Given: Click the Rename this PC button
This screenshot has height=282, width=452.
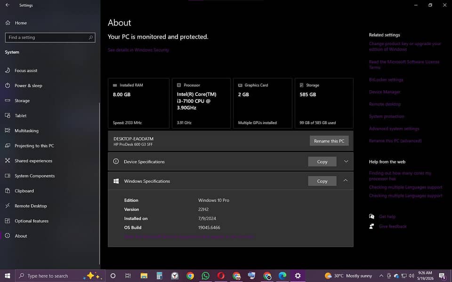Looking at the screenshot, I should pyautogui.click(x=329, y=141).
